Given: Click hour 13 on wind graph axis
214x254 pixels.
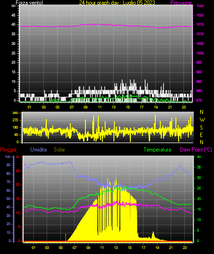Looking at the screenshot, I should [113, 107].
